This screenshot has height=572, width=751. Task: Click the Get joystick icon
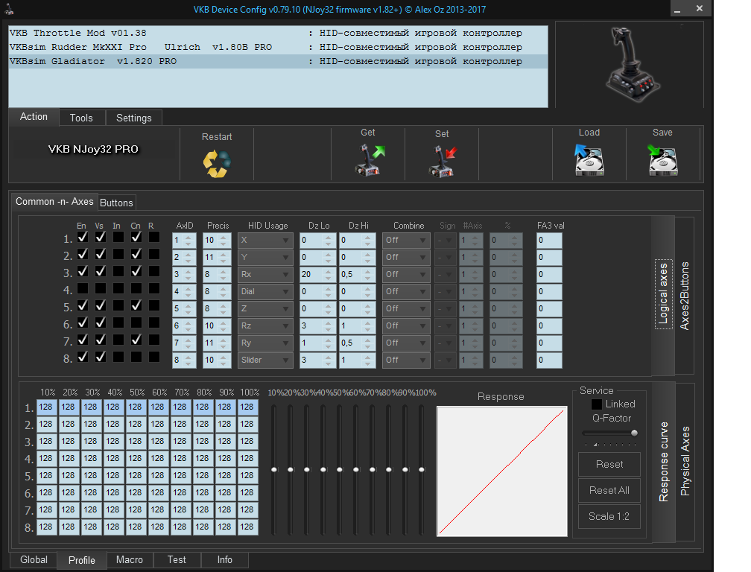370,160
